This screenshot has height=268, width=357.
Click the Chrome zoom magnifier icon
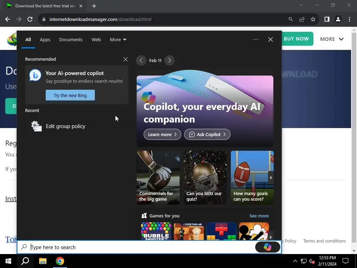click(x=290, y=20)
